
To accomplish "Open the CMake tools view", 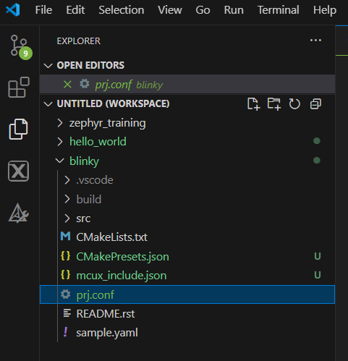I will (18, 213).
